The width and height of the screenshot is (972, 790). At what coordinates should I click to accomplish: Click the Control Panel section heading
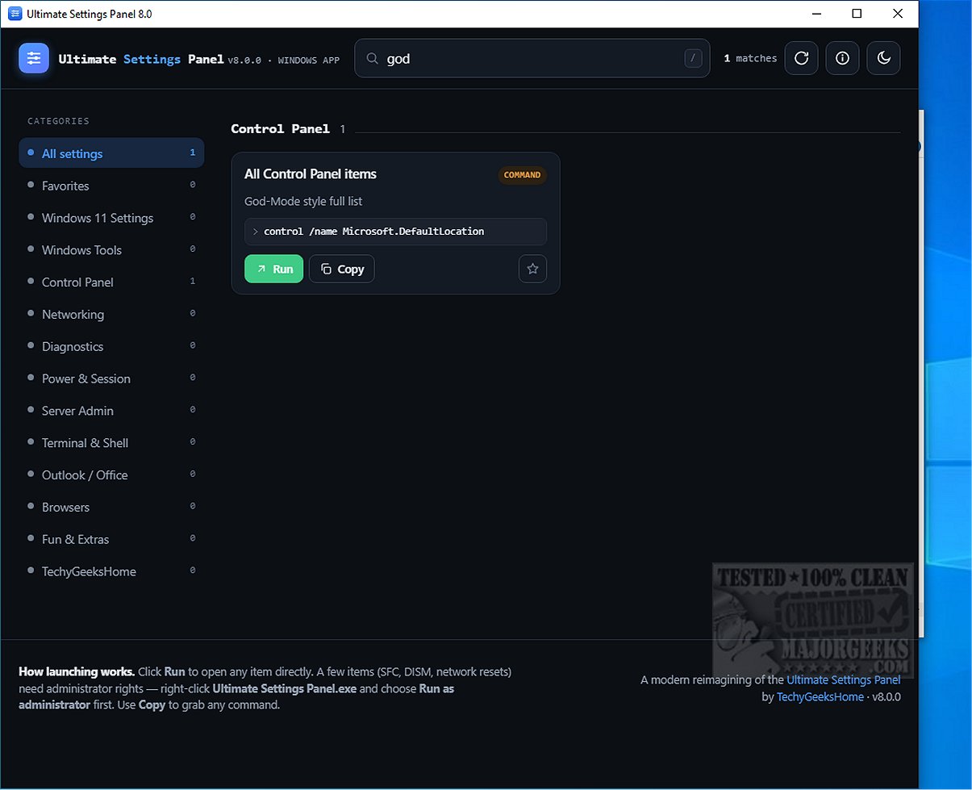[x=280, y=129]
